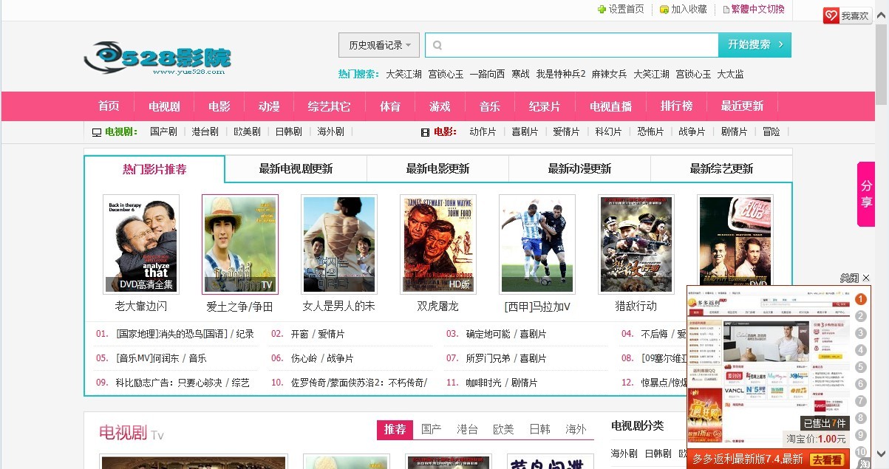Screen dimensions: 889x469
Task: Click the green plus 设置首页 icon
Action: pos(602,10)
